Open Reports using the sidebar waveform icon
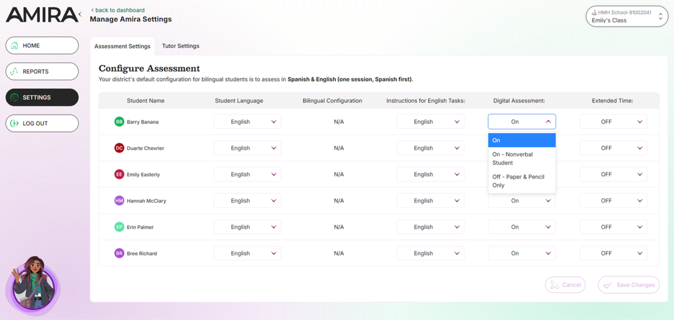This screenshot has height=320, width=674. click(x=16, y=71)
